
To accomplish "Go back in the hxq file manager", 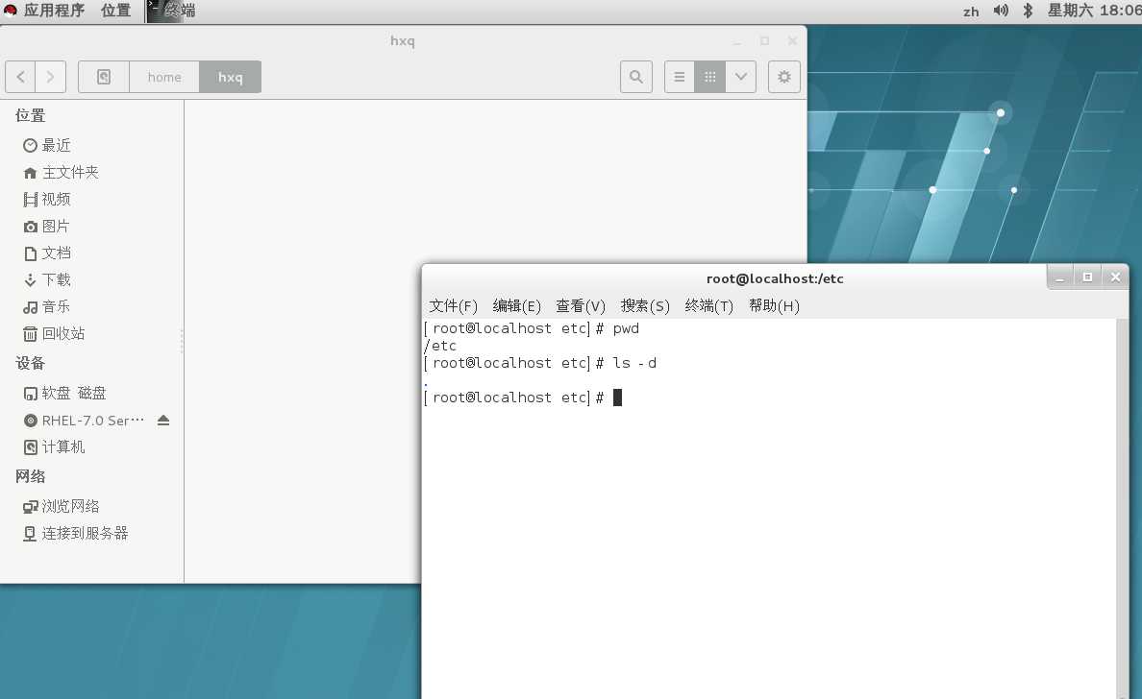I will (20, 77).
